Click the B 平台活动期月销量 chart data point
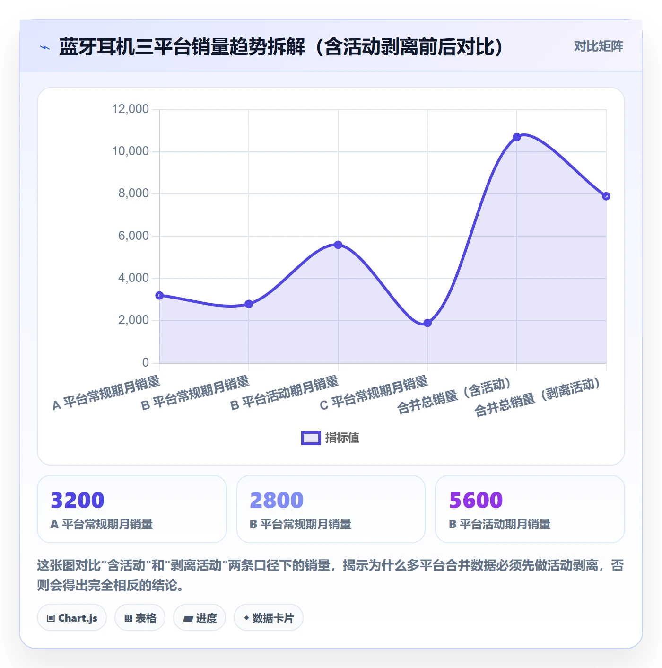 338,245
